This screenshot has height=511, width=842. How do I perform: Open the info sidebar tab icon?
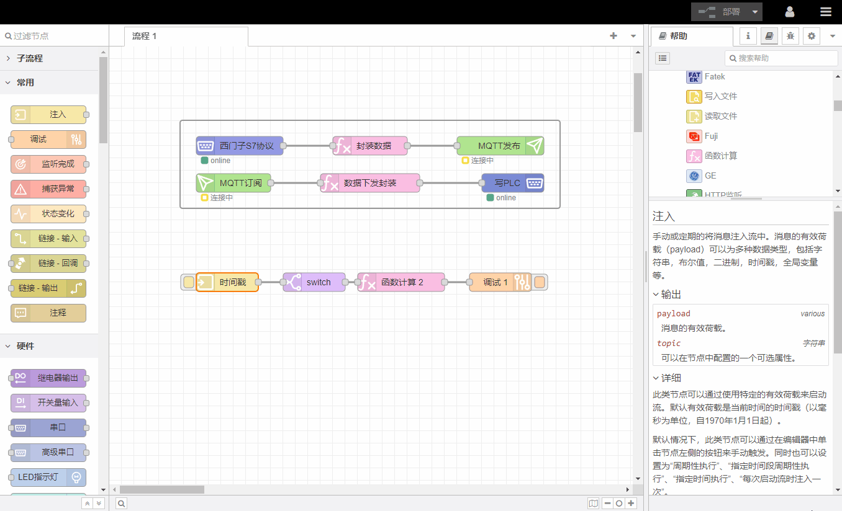pyautogui.click(x=748, y=36)
